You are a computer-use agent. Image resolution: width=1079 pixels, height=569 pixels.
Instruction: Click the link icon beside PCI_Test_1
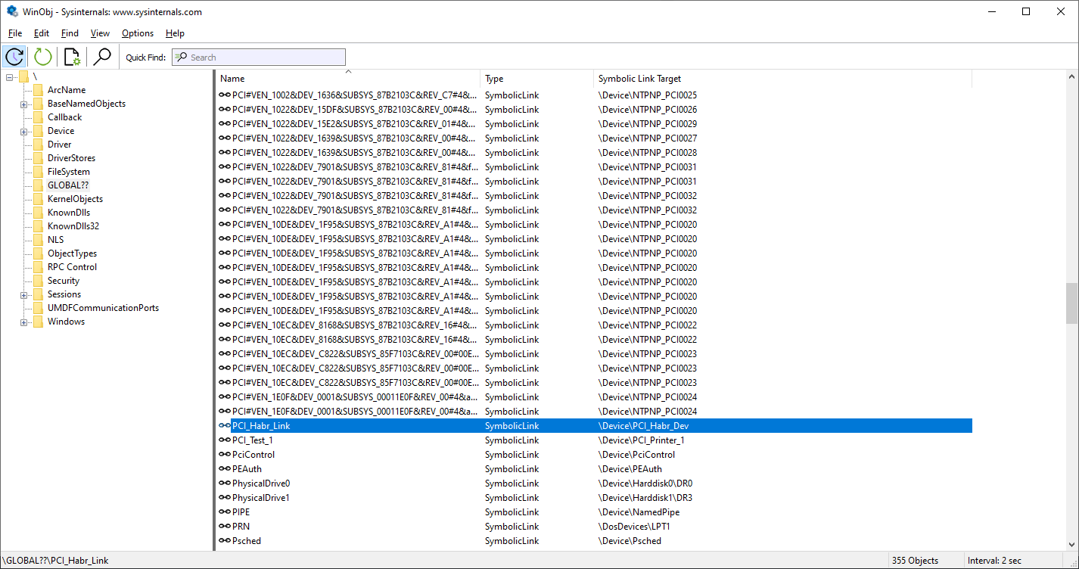[x=225, y=440]
